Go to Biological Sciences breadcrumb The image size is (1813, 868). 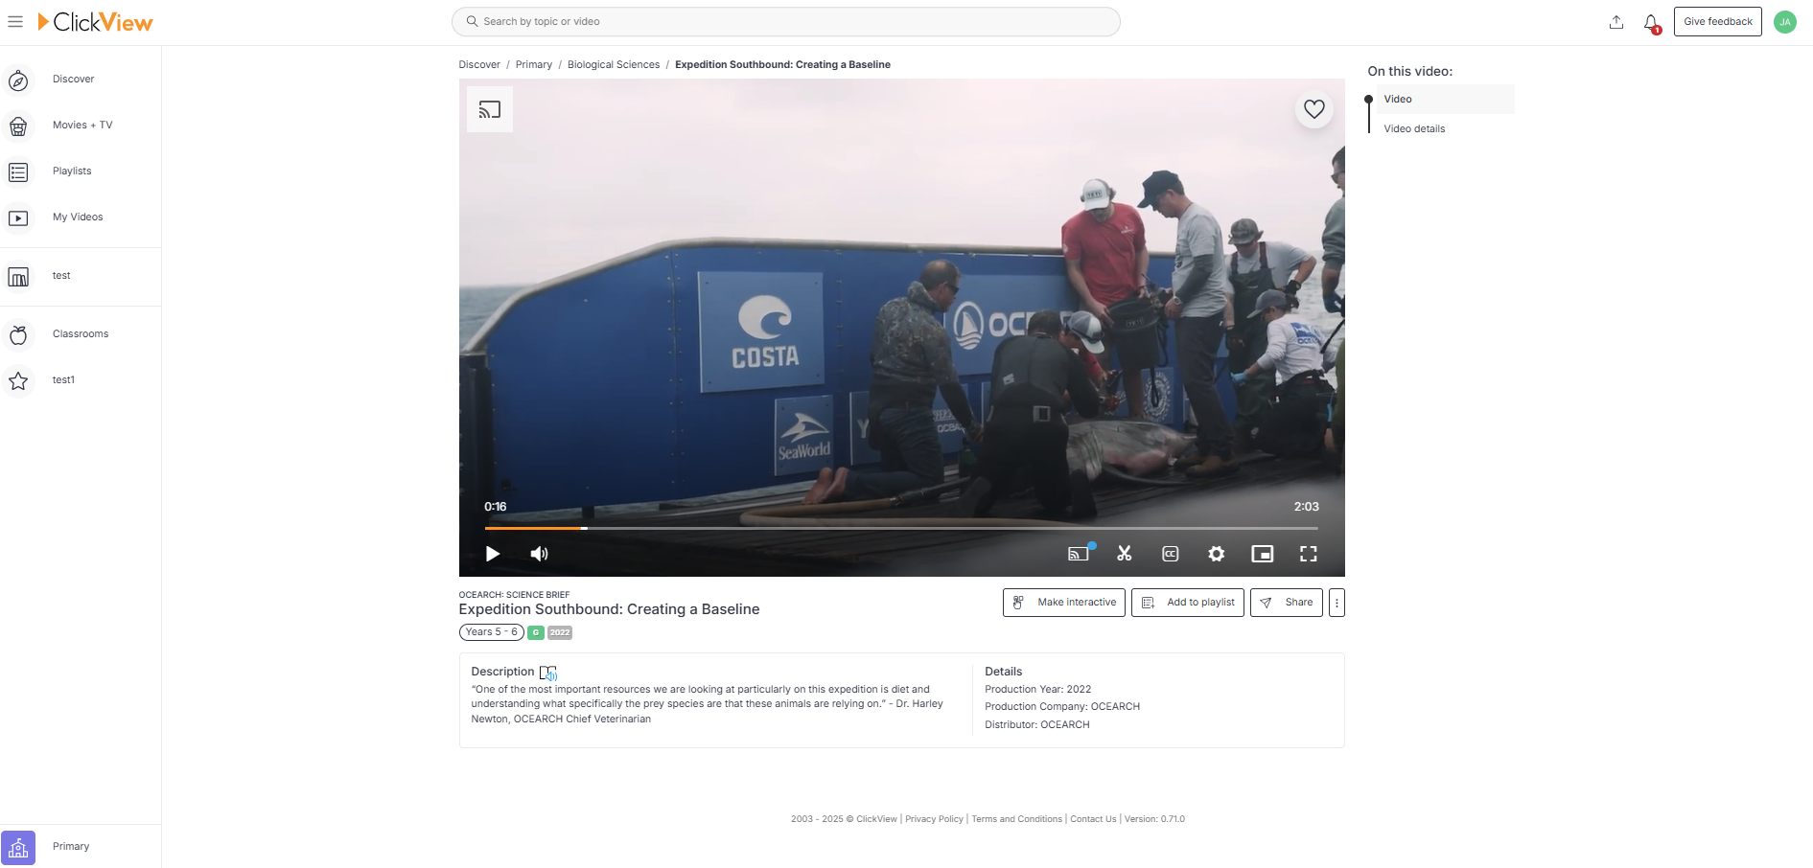(614, 65)
